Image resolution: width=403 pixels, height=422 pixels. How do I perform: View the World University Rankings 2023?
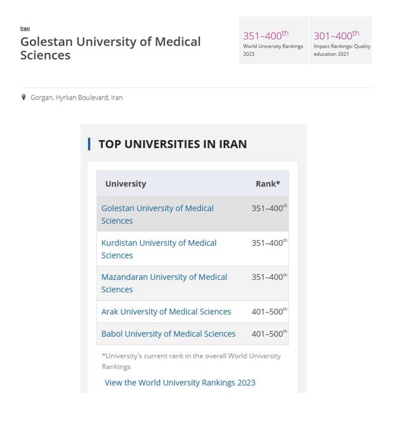coord(180,383)
